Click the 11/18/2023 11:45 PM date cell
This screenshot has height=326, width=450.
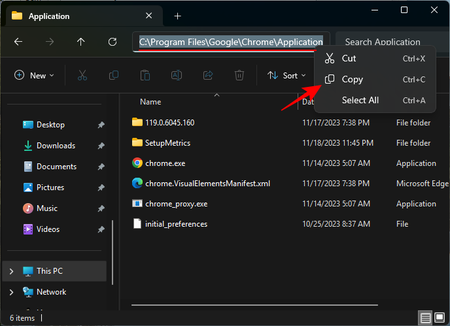point(337,143)
